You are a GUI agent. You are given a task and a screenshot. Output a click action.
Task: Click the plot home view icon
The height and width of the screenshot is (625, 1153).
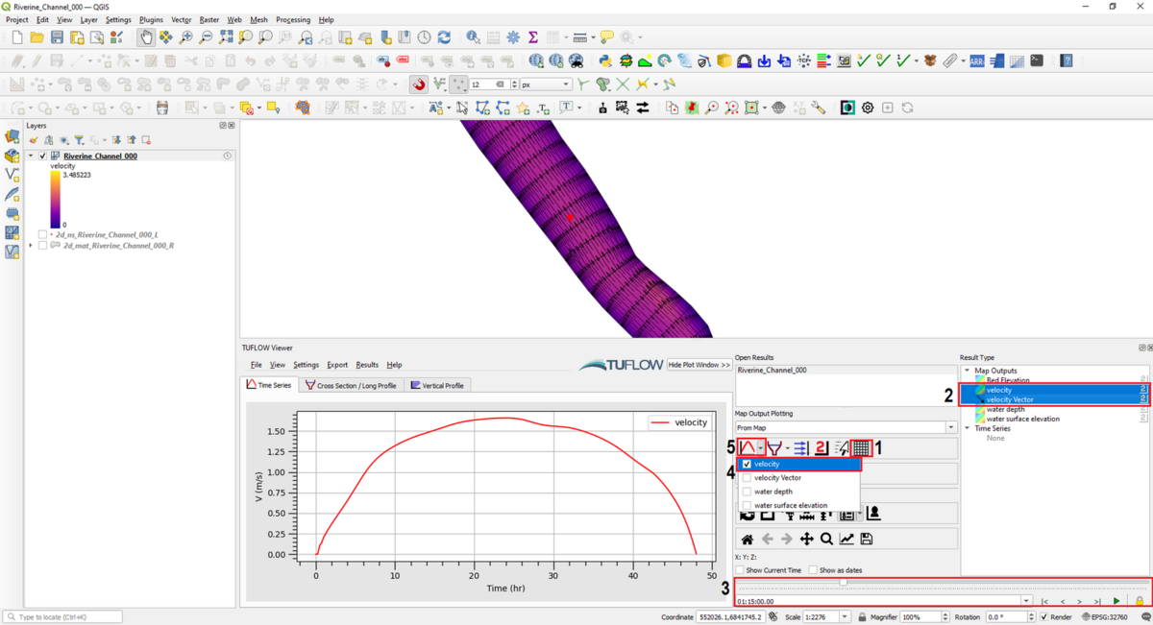(x=747, y=540)
